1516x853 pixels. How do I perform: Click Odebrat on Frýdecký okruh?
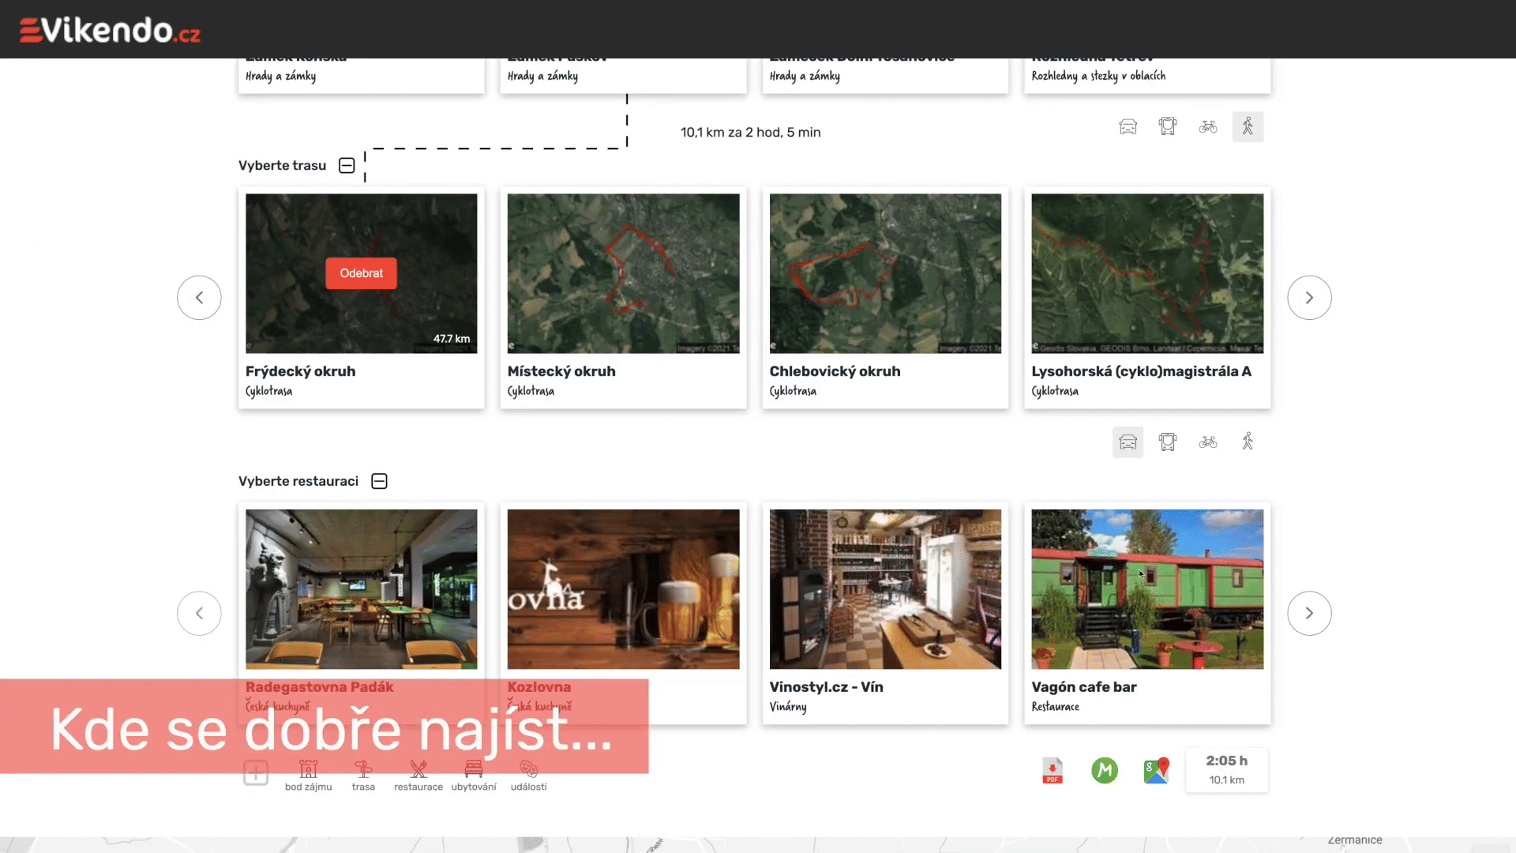pyautogui.click(x=361, y=273)
